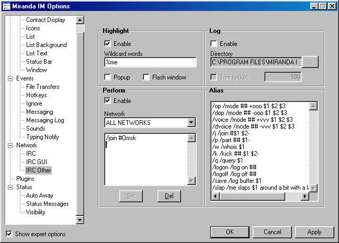339x243 pixels.
Task: Open the Plugins options page
Action: [x=25, y=179]
